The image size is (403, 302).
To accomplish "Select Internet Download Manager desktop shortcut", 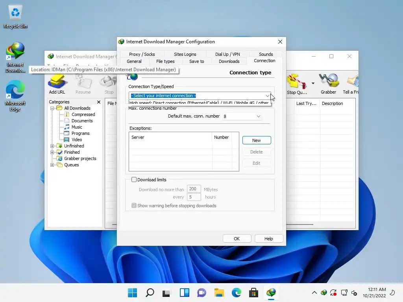I will 15,57.
